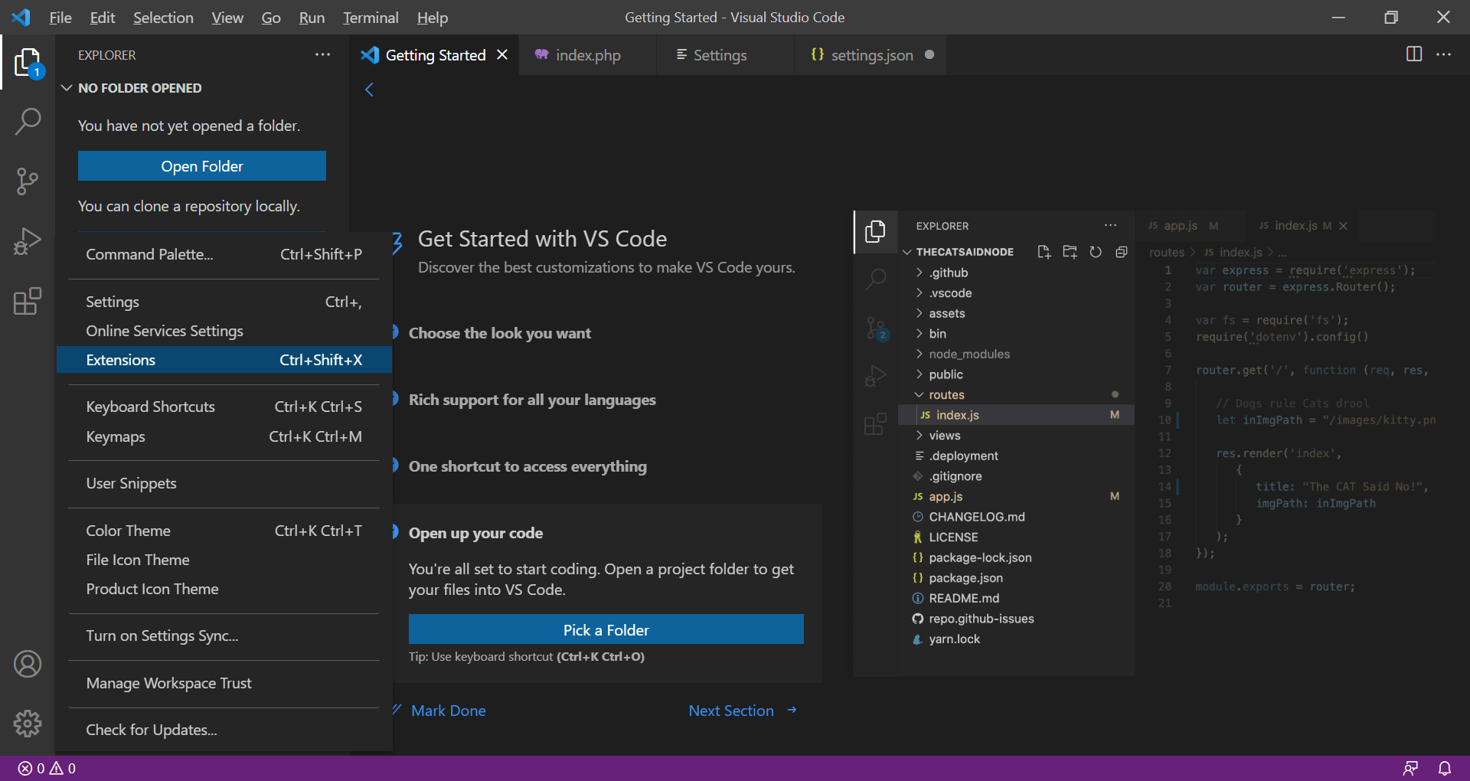Click the Accounts icon in the activity bar

pyautogui.click(x=28, y=663)
